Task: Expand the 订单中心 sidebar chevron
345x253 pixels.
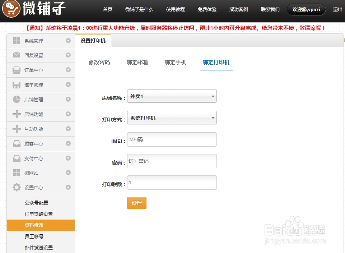Action: coord(68,70)
